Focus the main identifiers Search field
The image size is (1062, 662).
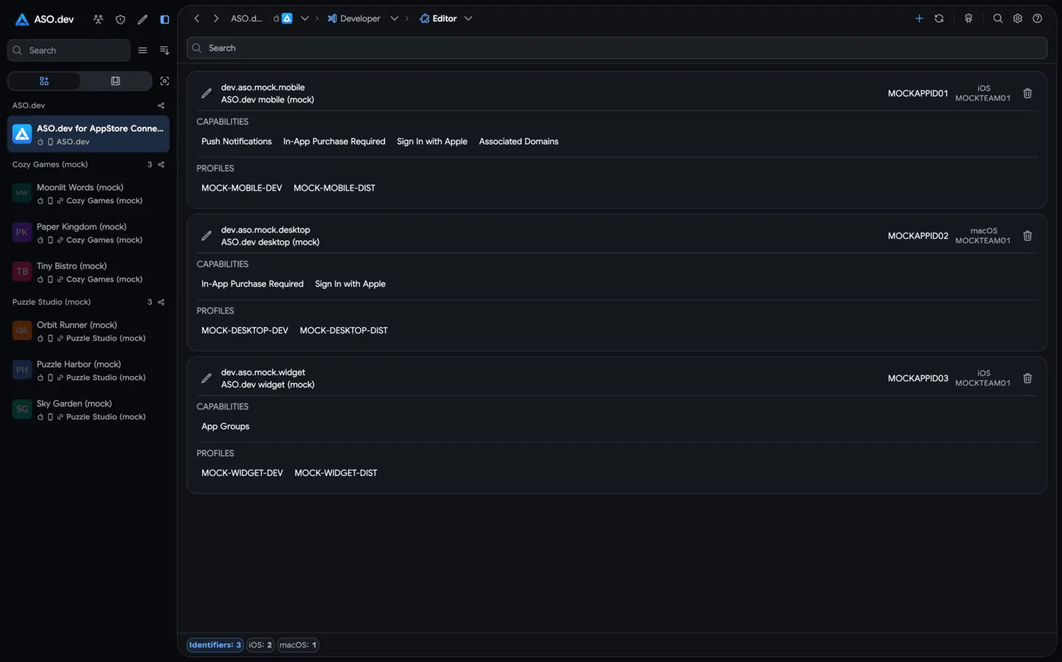point(617,48)
